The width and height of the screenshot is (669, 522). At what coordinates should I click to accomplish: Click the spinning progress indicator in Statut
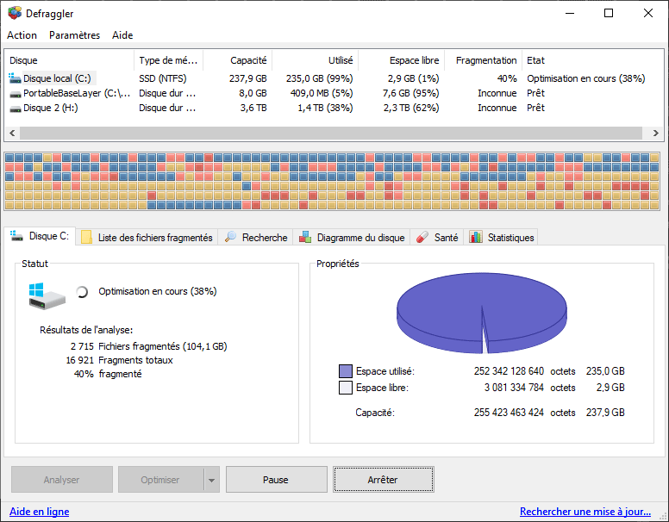tap(82, 292)
